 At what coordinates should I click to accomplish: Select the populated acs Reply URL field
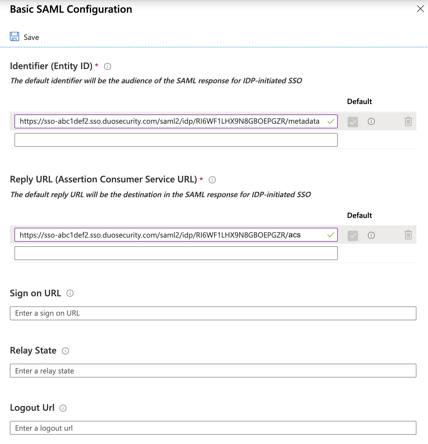coord(174,235)
